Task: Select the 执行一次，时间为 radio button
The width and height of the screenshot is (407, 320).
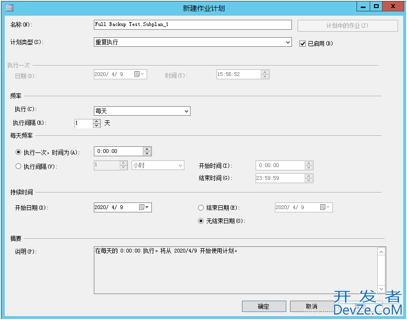Action: [x=19, y=152]
